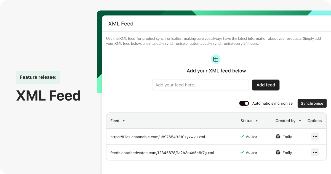Open options menu for the datafeedwatch.com feed
This screenshot has height=174, width=331.
315,152
